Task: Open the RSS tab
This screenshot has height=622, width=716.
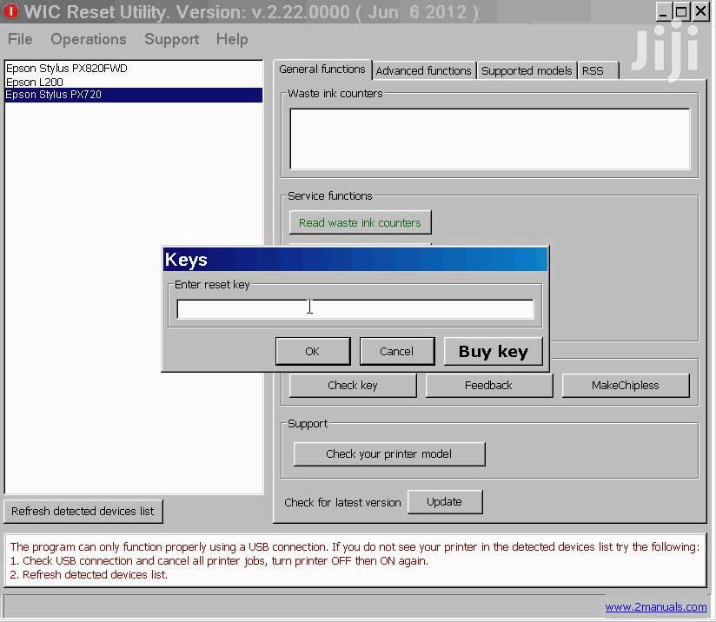Action: [x=593, y=71]
